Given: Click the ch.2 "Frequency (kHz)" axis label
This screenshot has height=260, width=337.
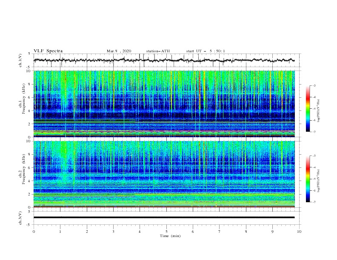Looking at the screenshot, I should 24,169.
